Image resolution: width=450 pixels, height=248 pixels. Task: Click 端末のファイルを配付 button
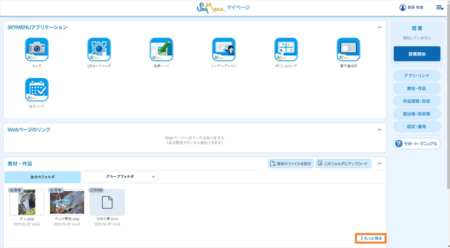[x=291, y=164]
